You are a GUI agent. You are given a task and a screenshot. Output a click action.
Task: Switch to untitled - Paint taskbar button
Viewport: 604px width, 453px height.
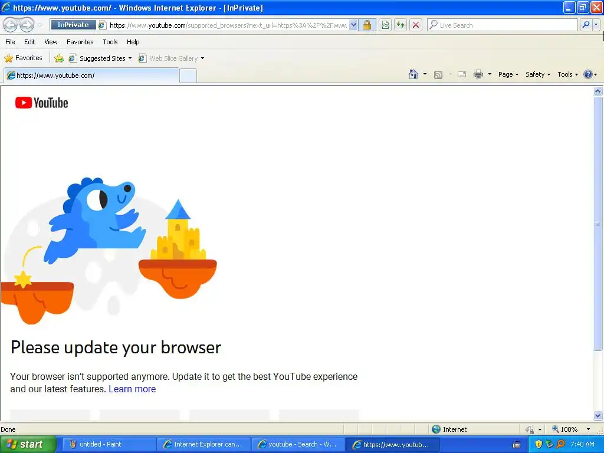pos(109,445)
